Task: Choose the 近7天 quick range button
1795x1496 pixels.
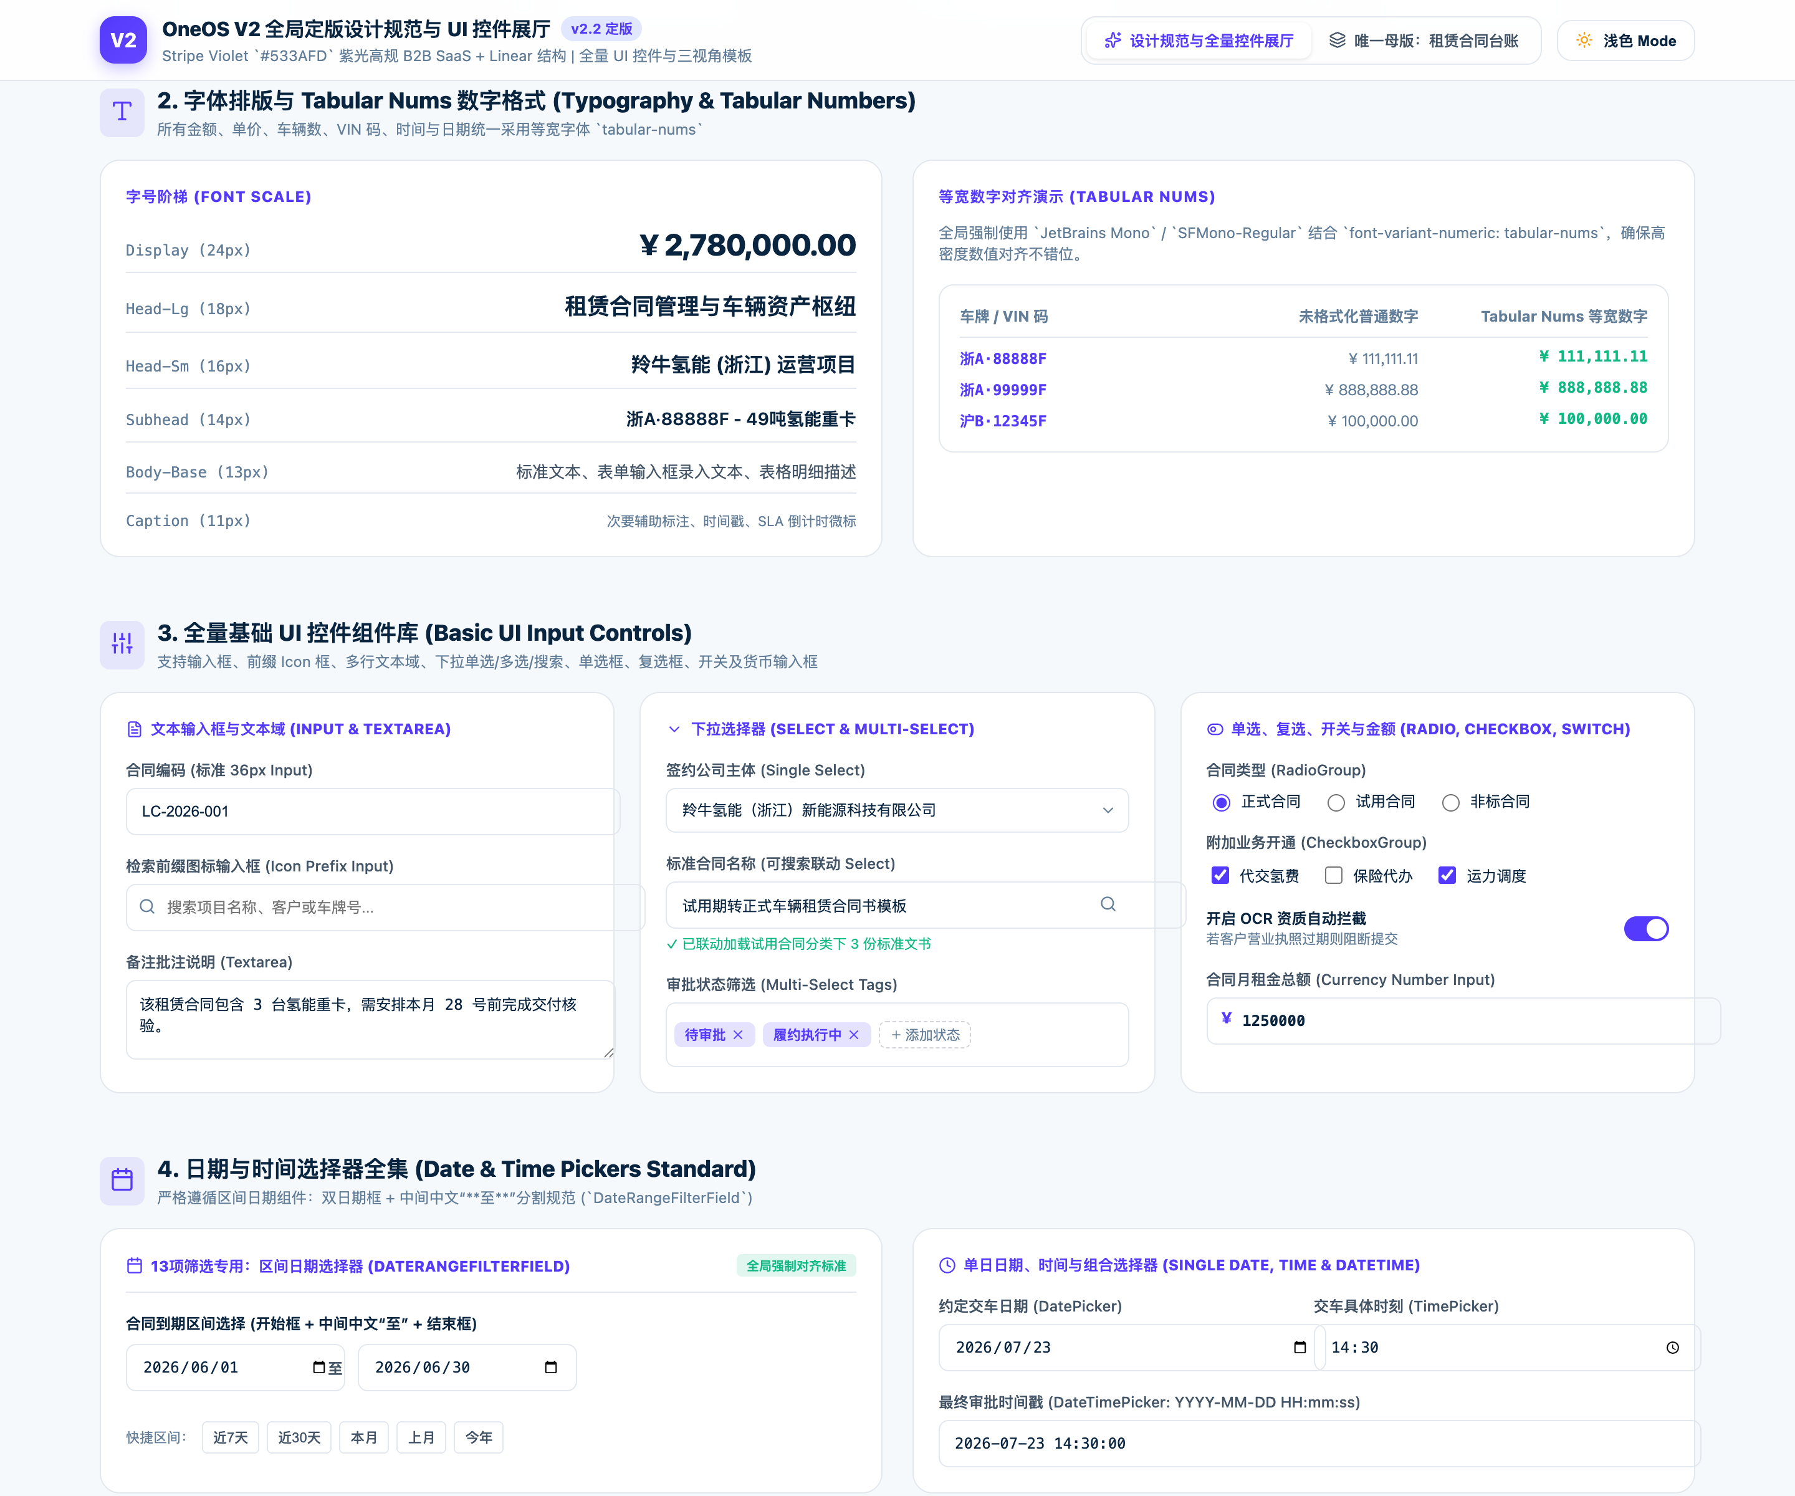Action: point(231,1437)
